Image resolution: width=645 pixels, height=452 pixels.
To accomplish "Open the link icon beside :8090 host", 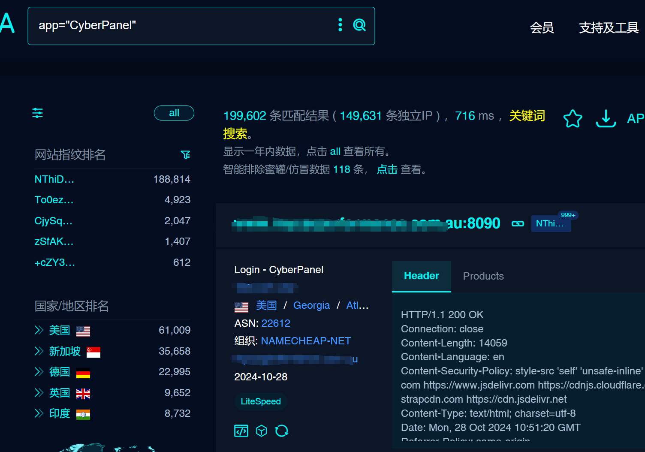I will pyautogui.click(x=518, y=223).
